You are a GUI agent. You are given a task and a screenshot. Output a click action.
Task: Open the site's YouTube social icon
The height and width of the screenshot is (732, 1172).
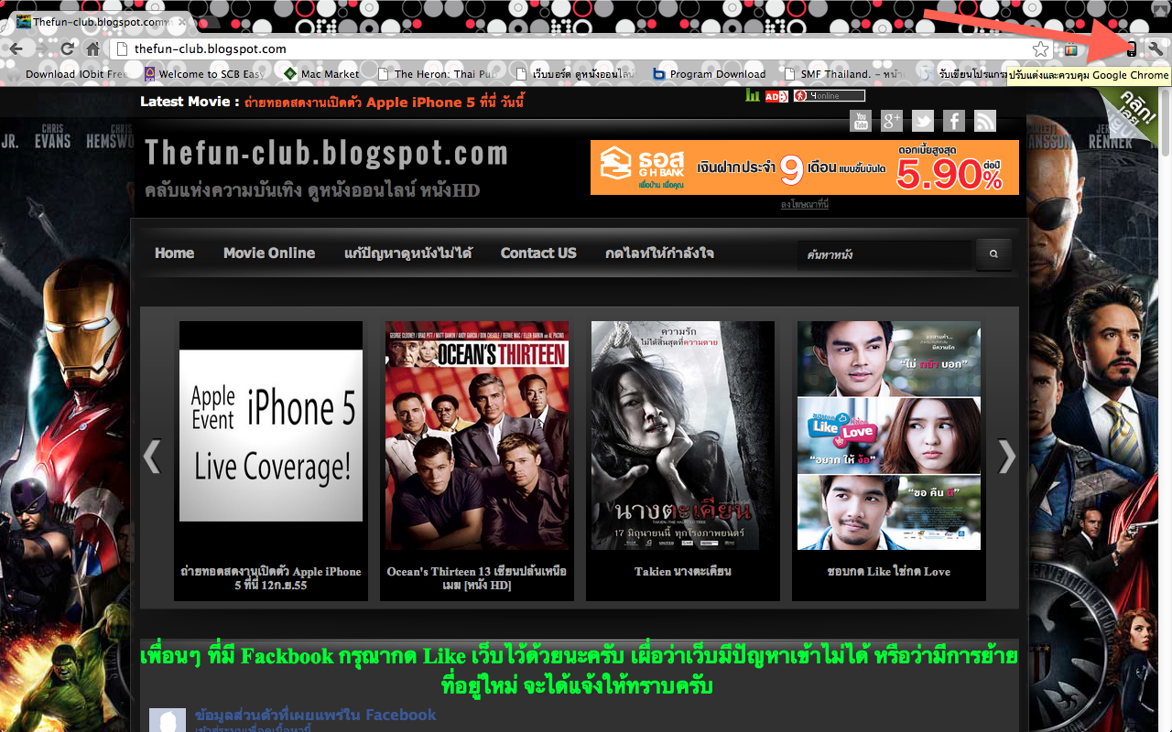pyautogui.click(x=860, y=120)
